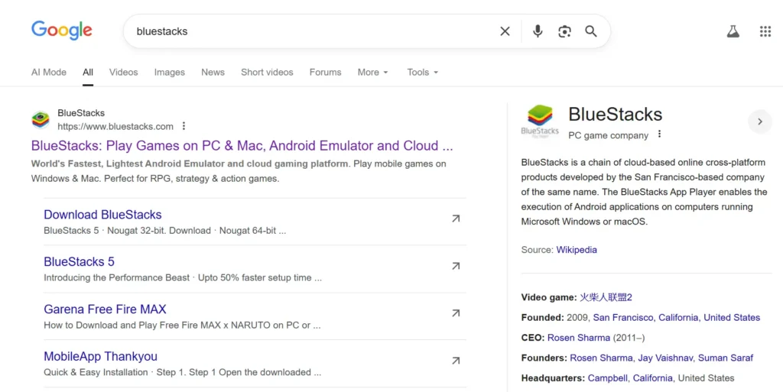Click snippet 'Quick & Easy Installation'
The height and width of the screenshot is (392, 783).
tap(96, 373)
